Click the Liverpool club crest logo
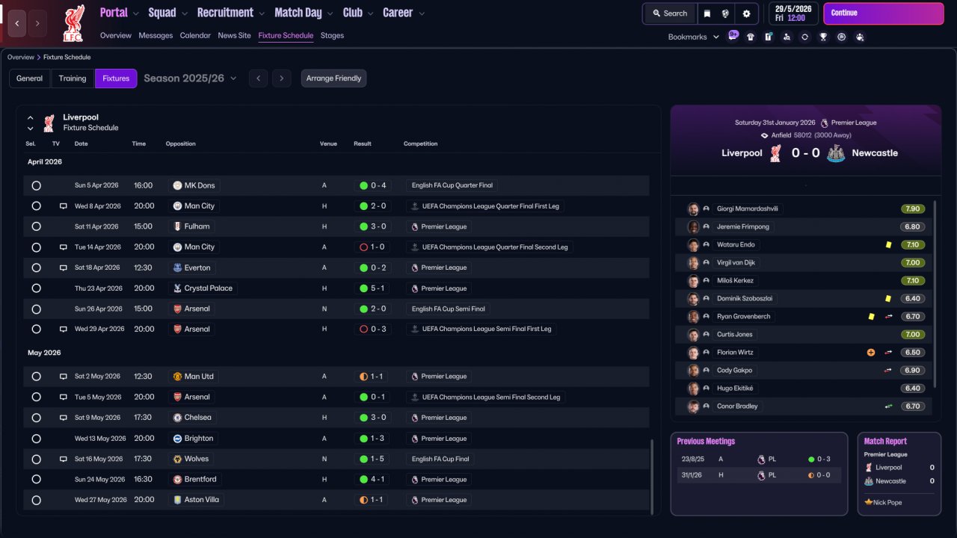The width and height of the screenshot is (957, 538). pos(73,22)
